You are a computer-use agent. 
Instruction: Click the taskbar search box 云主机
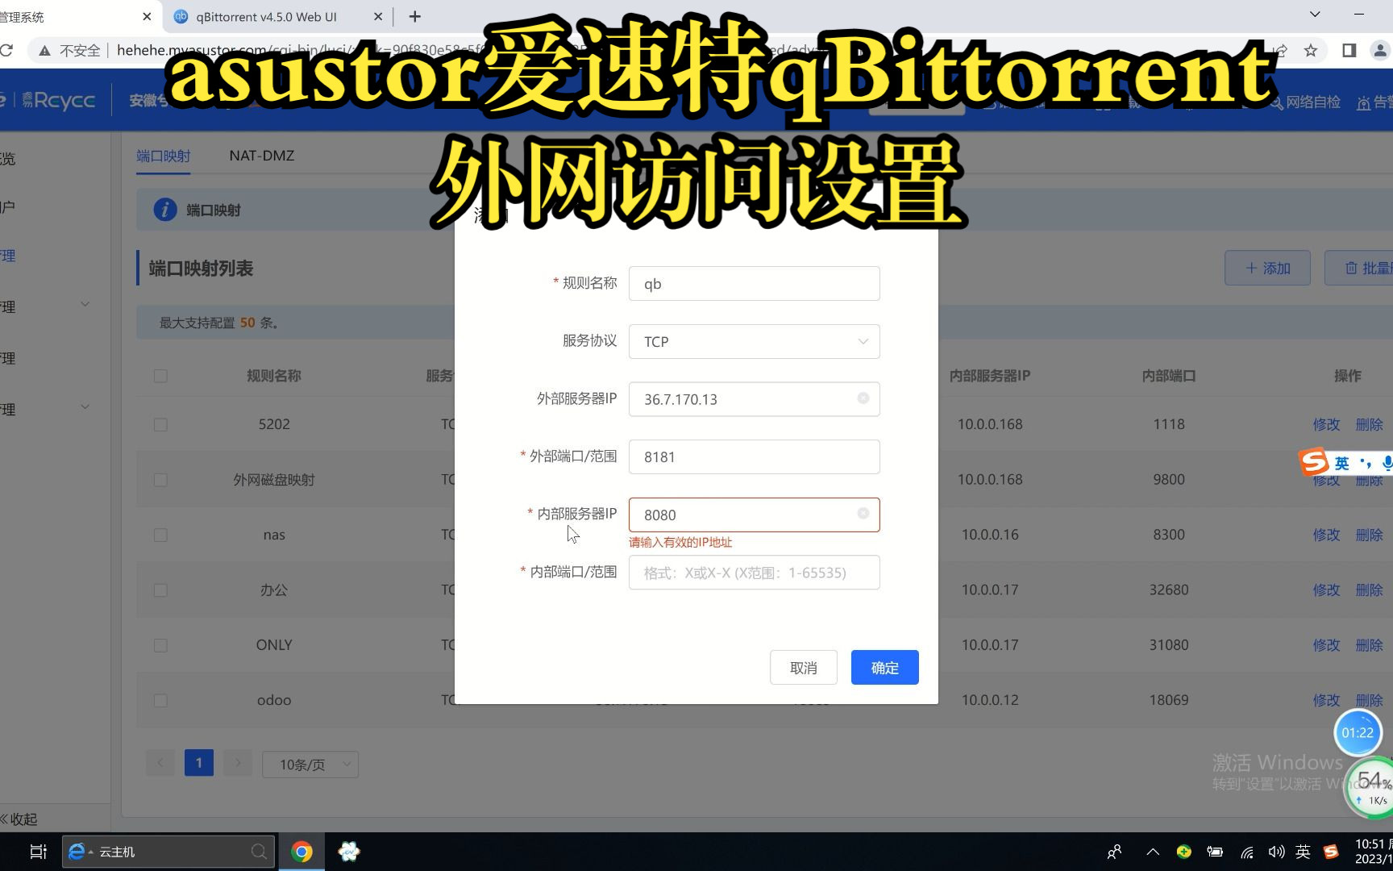pos(168,852)
